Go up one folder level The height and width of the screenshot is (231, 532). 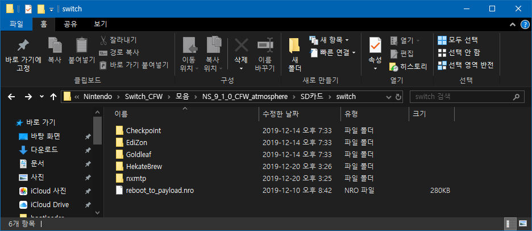point(53,97)
